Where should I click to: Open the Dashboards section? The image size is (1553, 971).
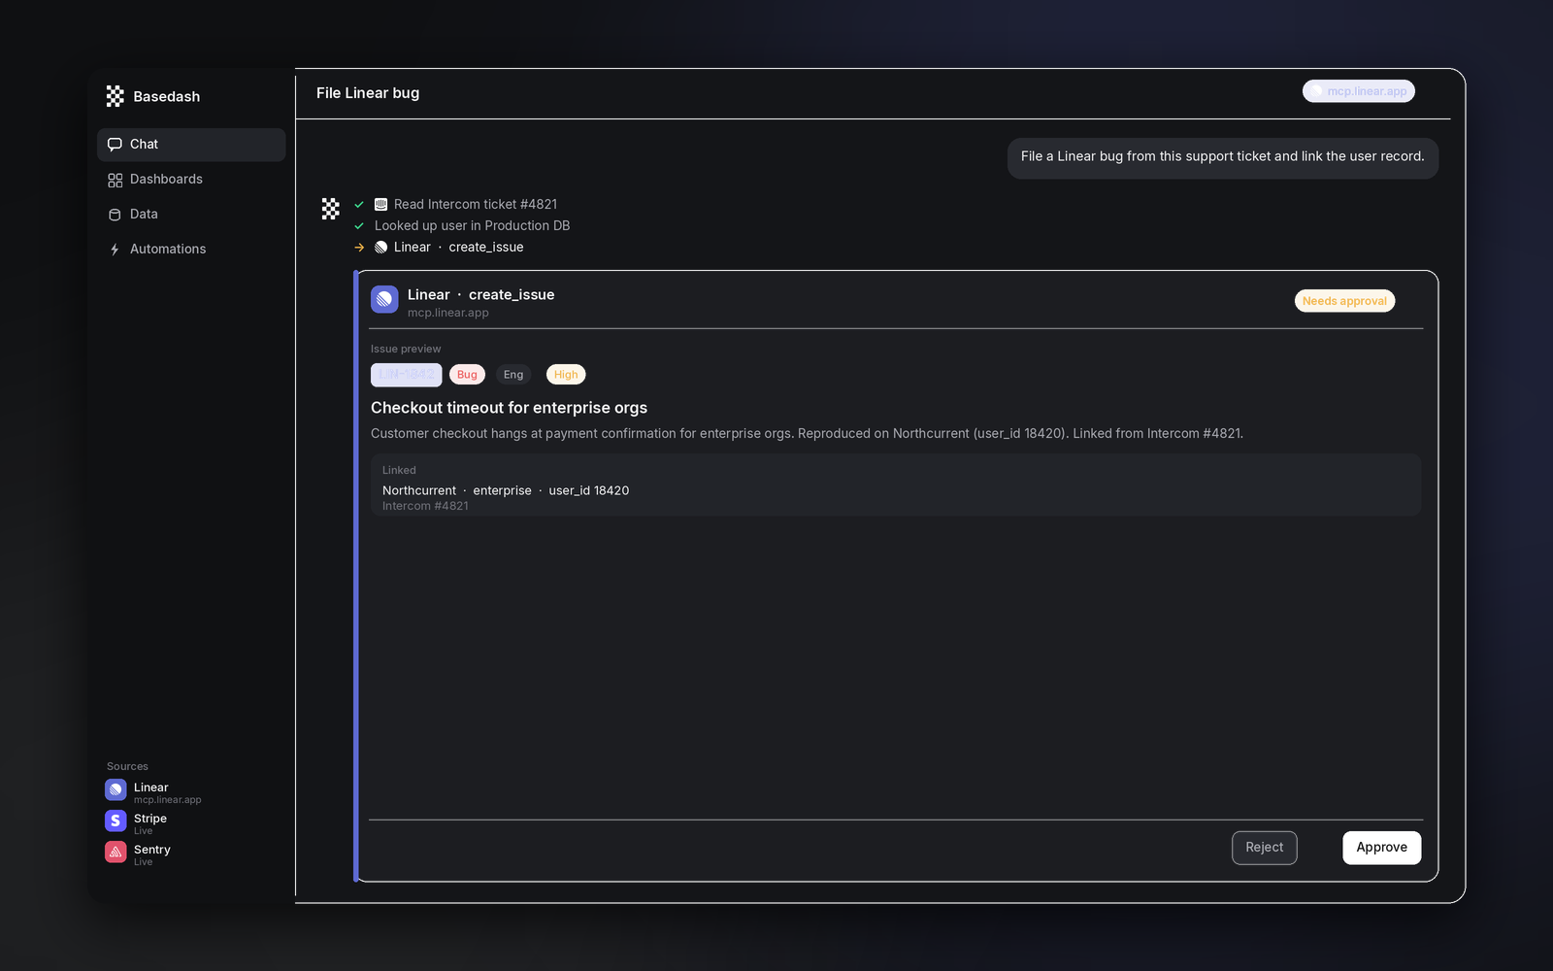(x=191, y=180)
